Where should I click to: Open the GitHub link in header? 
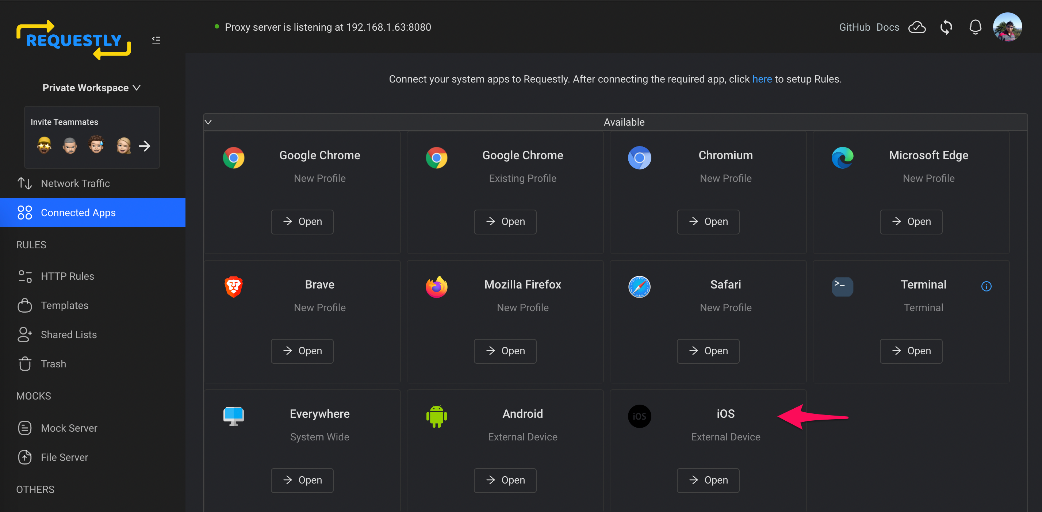pyautogui.click(x=854, y=27)
